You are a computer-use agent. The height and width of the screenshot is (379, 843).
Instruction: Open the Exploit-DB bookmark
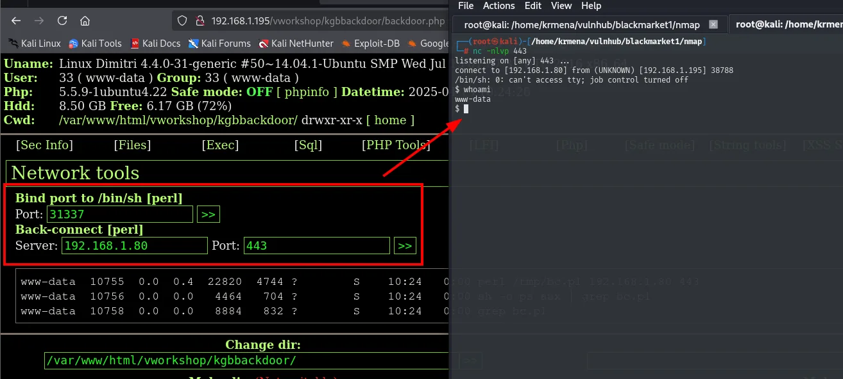tap(371, 44)
